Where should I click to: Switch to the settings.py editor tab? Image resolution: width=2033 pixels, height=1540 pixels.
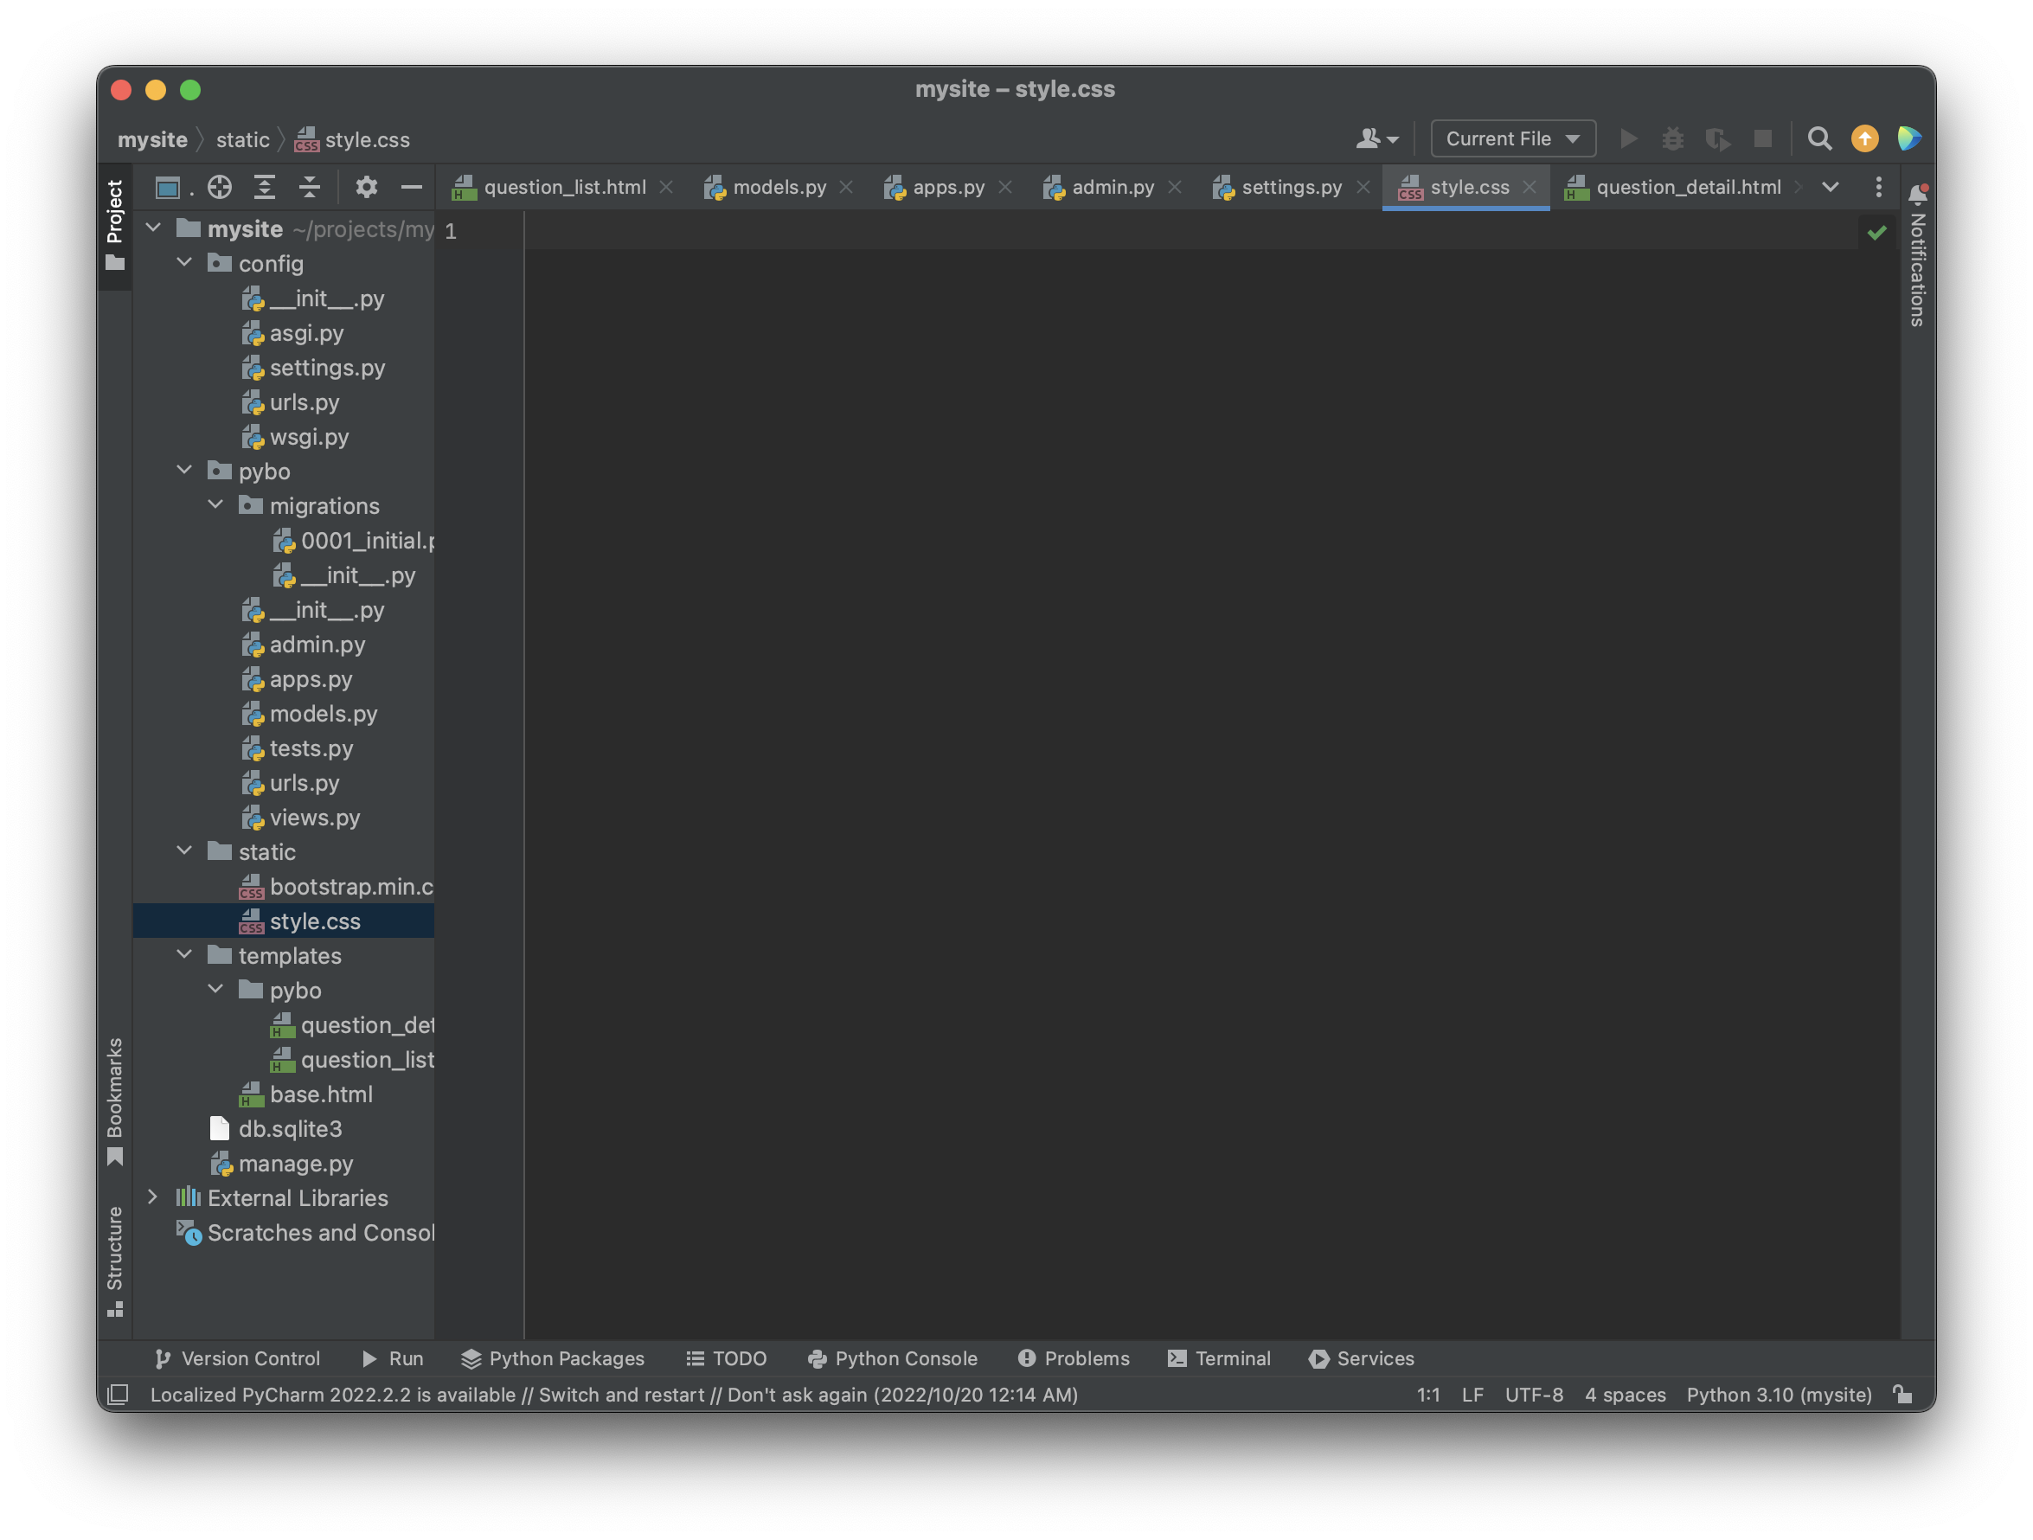[x=1291, y=188]
